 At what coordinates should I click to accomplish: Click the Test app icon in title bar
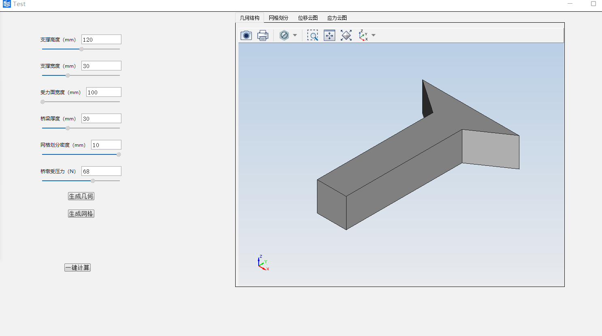click(7, 4)
